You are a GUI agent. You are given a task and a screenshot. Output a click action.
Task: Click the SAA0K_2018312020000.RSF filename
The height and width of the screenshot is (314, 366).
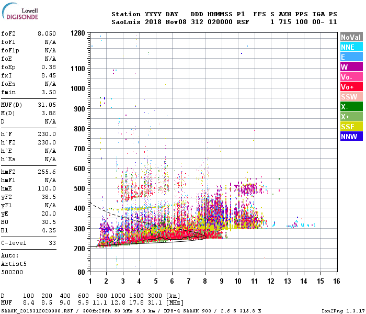(37, 311)
